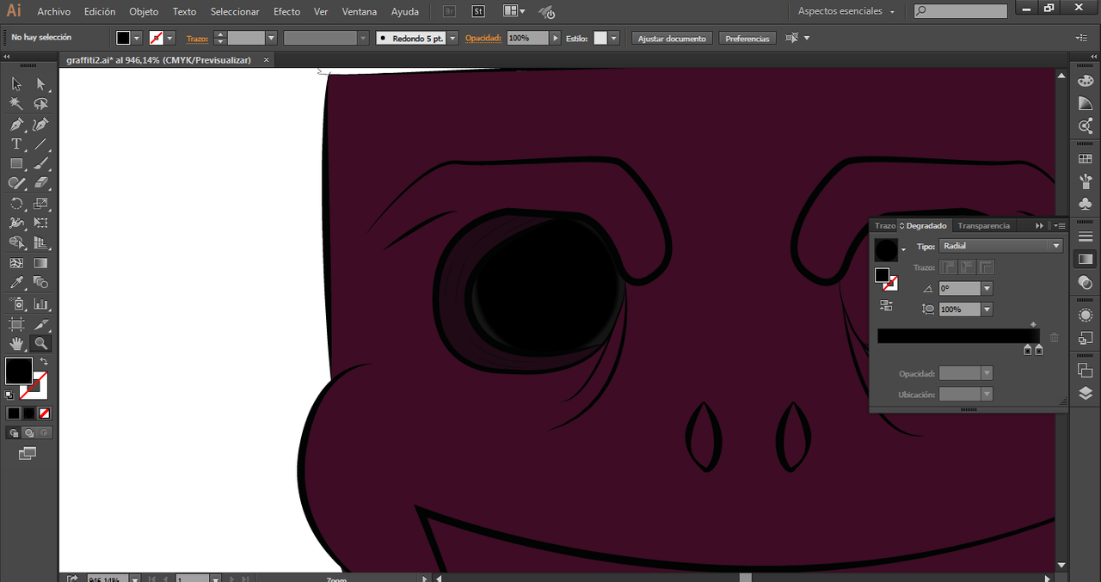
Task: Switch to the Trazo panel tab
Action: click(884, 225)
